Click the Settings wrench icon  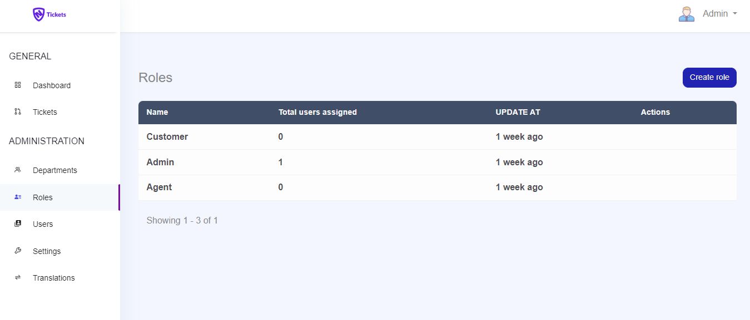click(18, 251)
